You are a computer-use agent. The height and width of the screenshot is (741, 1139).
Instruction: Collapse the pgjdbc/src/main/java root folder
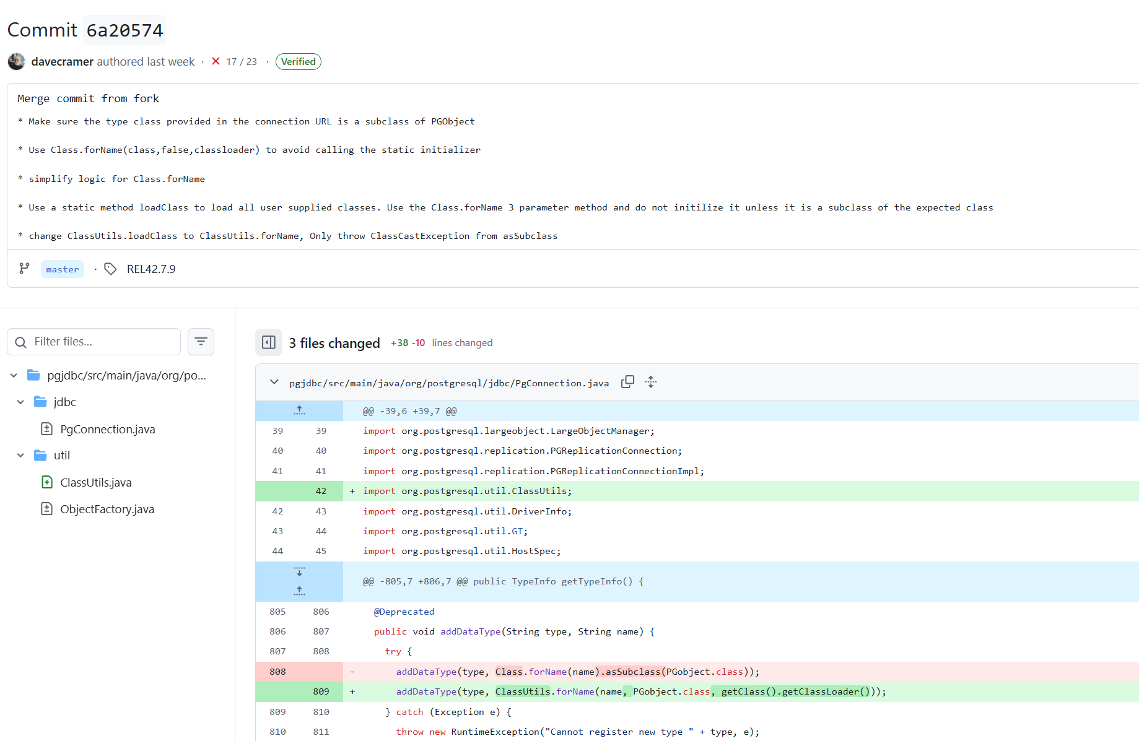[14, 376]
